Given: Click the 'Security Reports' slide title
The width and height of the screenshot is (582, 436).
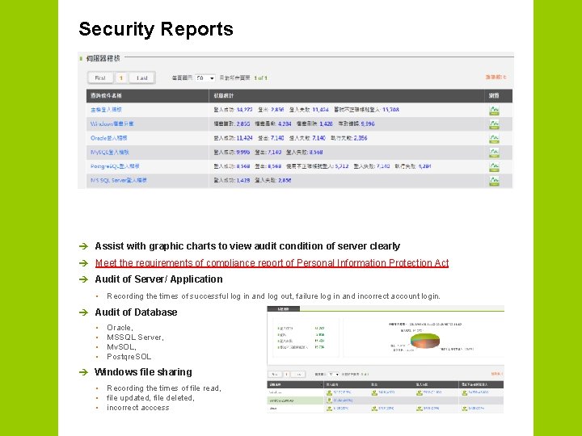Looking at the screenshot, I should point(156,29).
